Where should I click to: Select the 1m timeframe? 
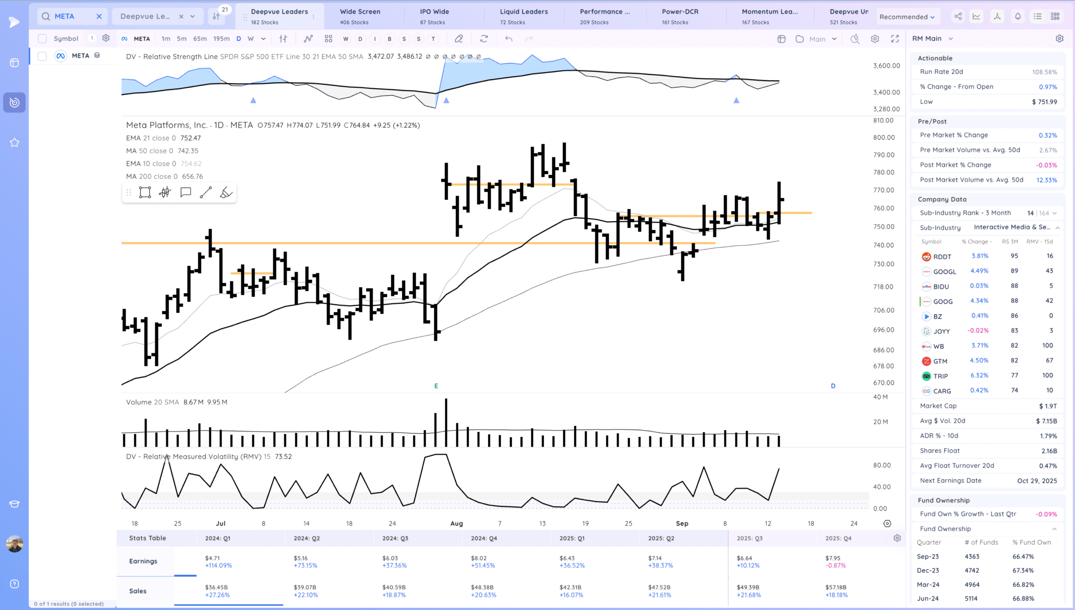(166, 39)
